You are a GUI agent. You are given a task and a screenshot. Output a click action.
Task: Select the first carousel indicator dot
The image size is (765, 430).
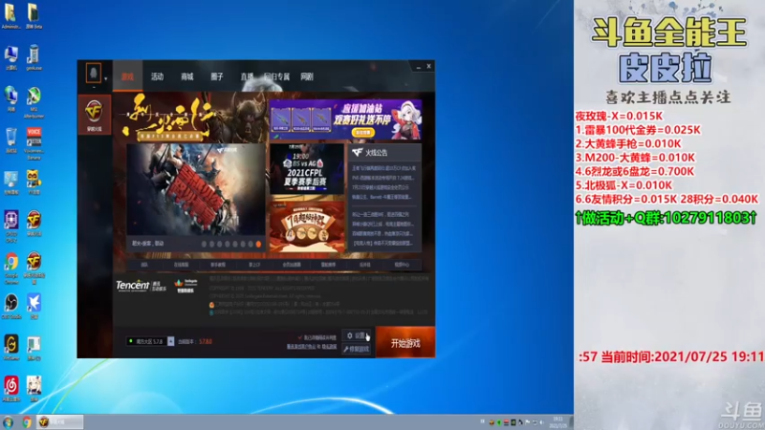coord(204,244)
